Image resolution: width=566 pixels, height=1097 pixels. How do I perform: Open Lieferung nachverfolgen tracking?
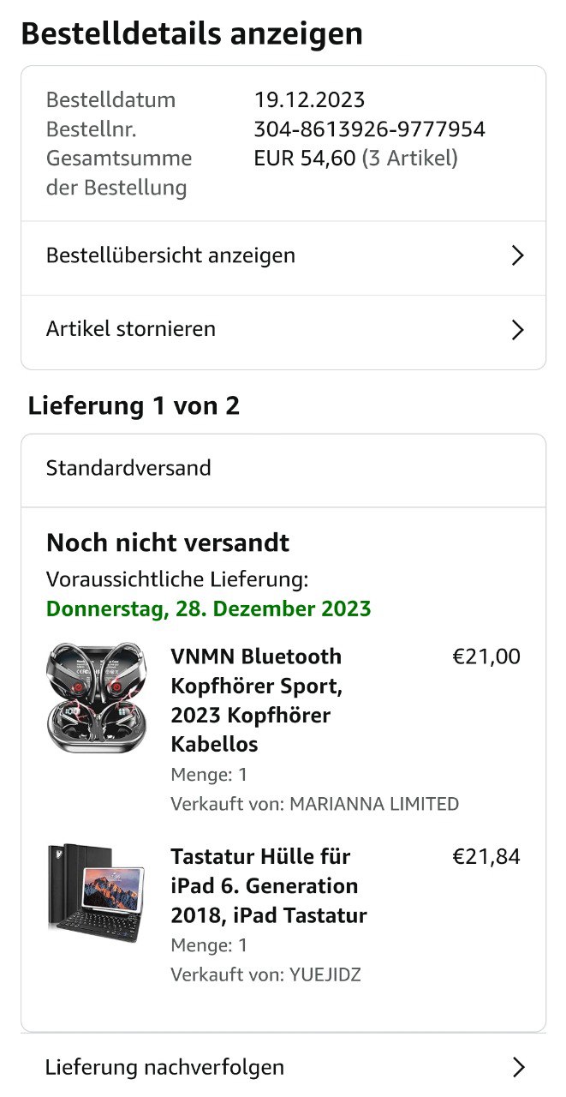(164, 1067)
